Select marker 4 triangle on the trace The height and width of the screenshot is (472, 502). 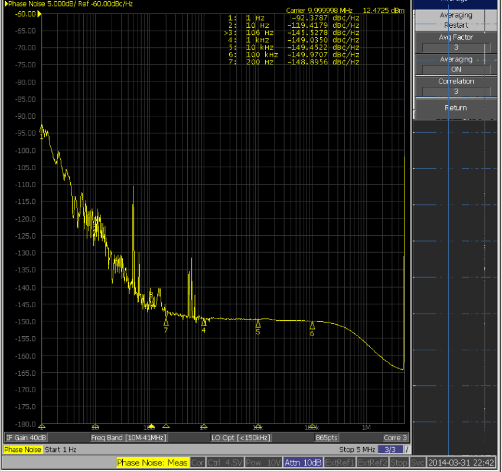pos(204,323)
